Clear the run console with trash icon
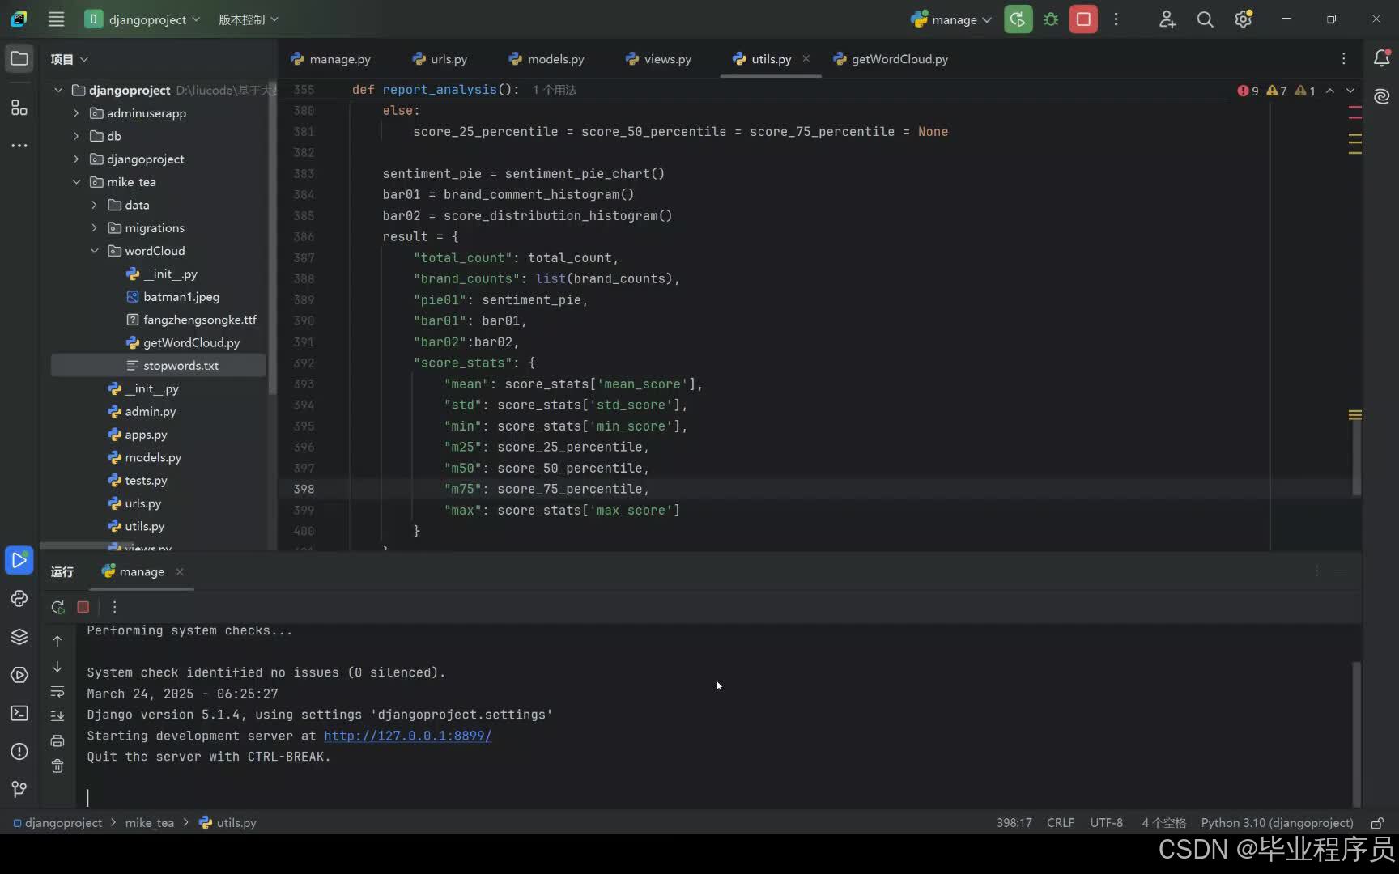 (57, 766)
